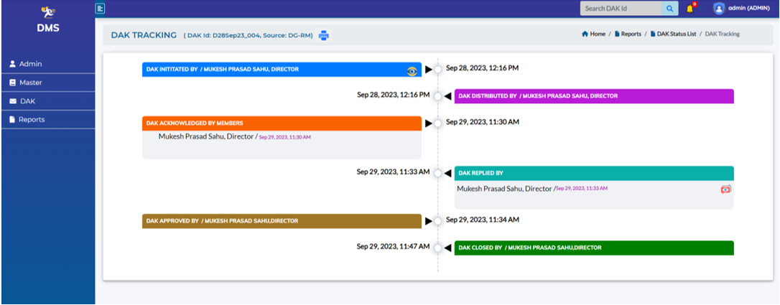Expand the DAK sidebar menu
This screenshot has width=780, height=305.
[27, 101]
